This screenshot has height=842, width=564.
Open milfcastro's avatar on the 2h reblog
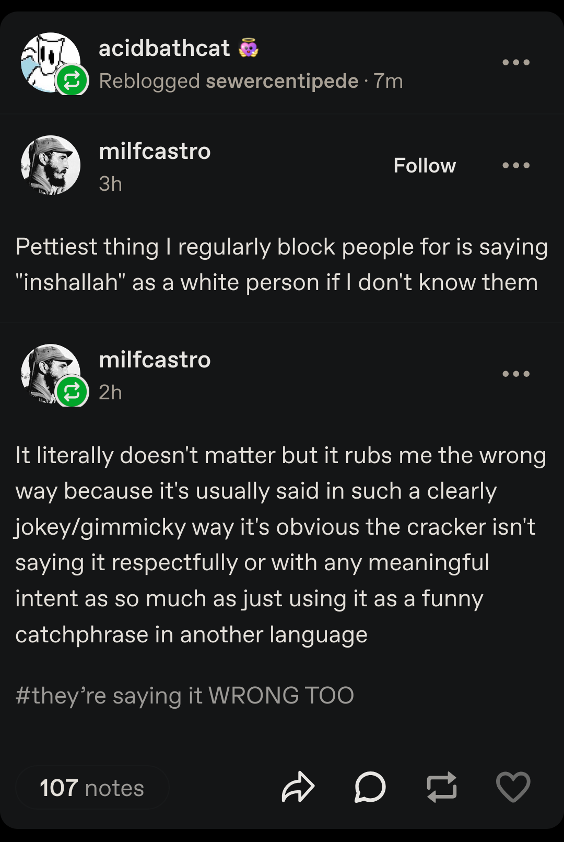click(50, 373)
